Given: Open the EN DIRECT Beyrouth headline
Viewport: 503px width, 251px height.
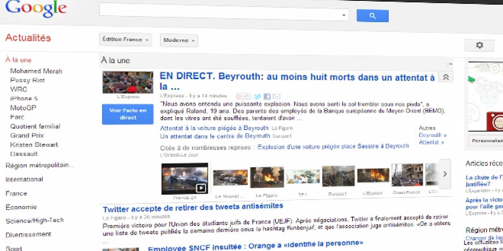Looking at the screenshot, I should point(297,82).
